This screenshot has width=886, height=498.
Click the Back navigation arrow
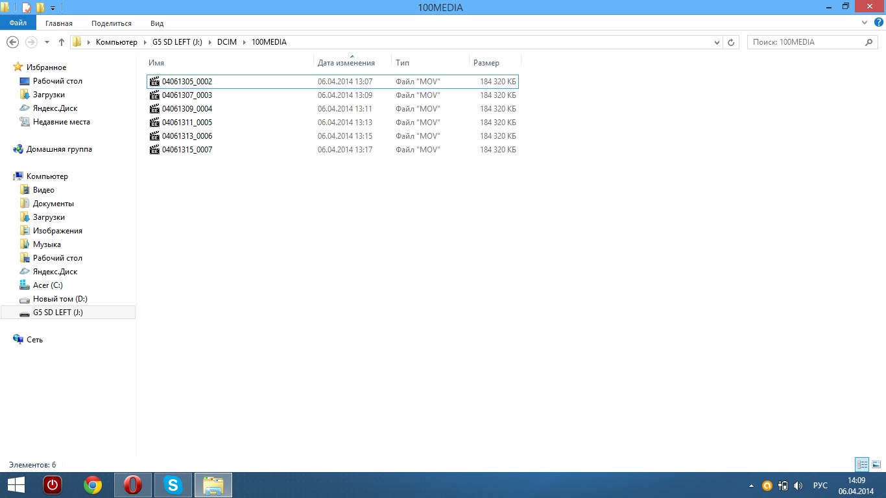pyautogui.click(x=12, y=42)
